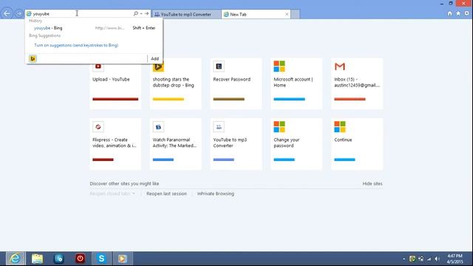Open network signal tray icon

[429, 259]
